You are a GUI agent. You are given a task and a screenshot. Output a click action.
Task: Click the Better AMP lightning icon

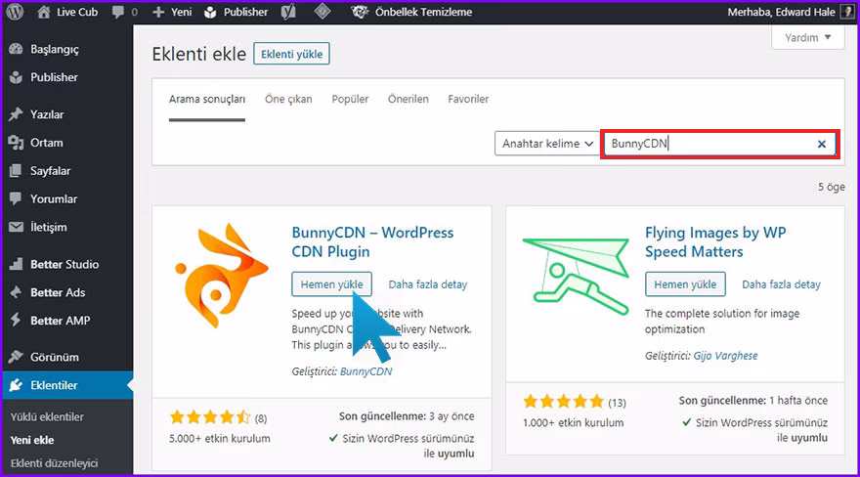pos(16,321)
